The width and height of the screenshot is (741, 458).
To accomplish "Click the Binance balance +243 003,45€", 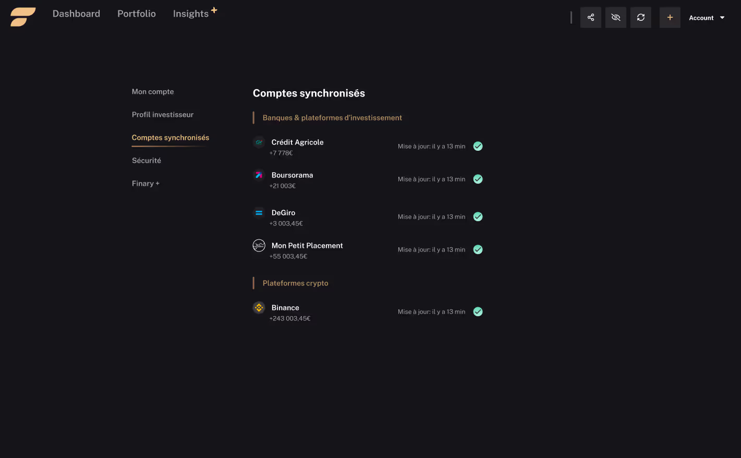I will [x=290, y=318].
